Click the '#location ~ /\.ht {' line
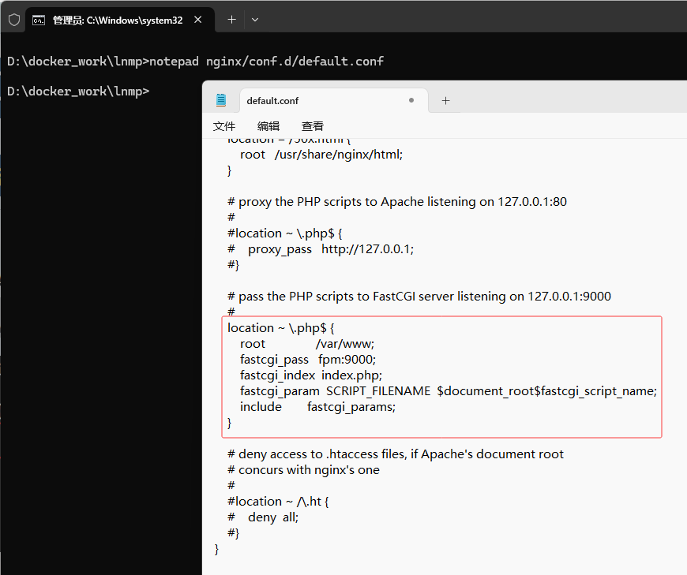687x575 pixels. (x=278, y=502)
